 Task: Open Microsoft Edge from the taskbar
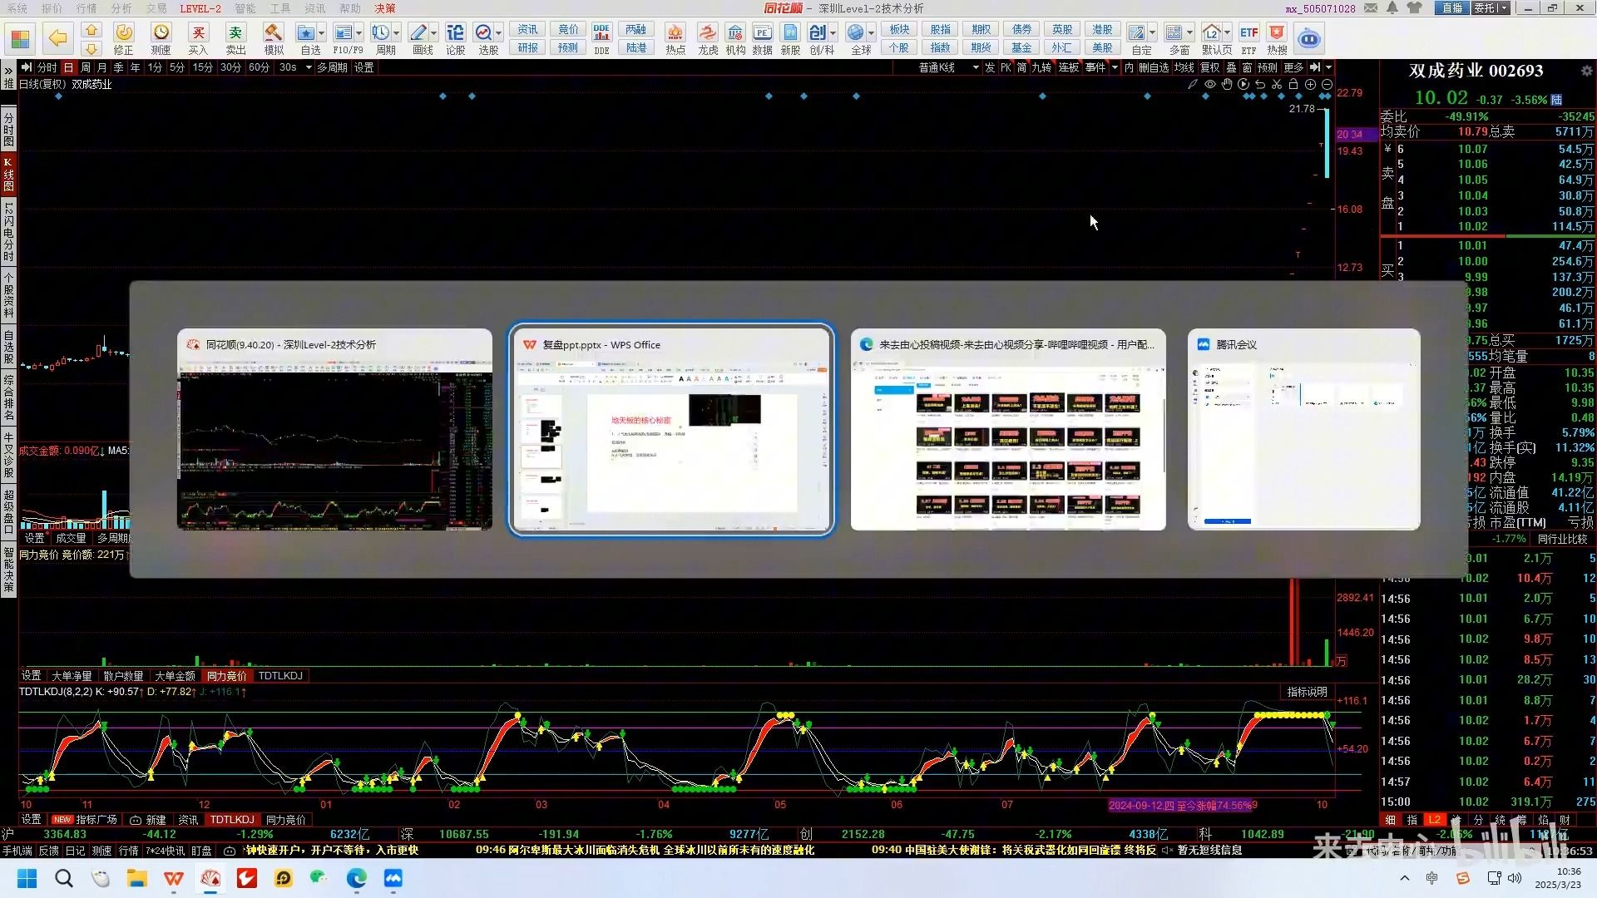[356, 878]
